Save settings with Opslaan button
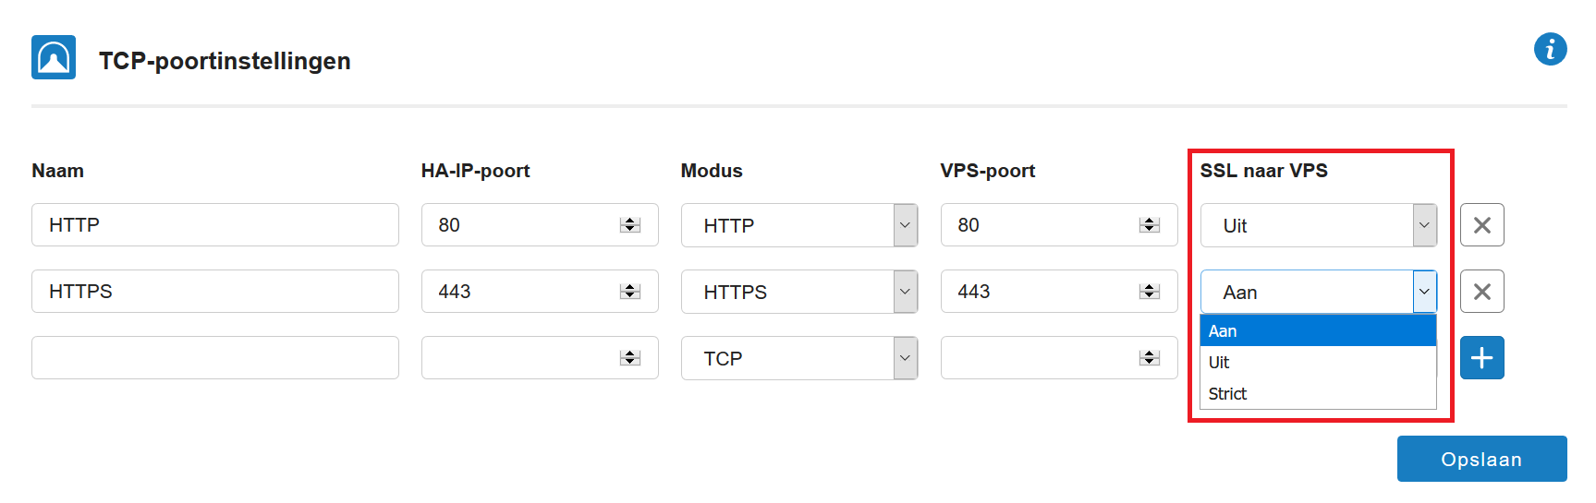The width and height of the screenshot is (1596, 503). 1481,459
